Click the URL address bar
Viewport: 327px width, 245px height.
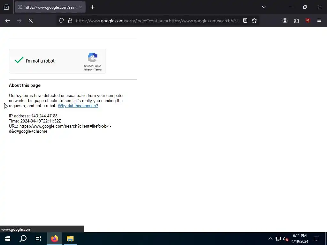click(x=157, y=21)
